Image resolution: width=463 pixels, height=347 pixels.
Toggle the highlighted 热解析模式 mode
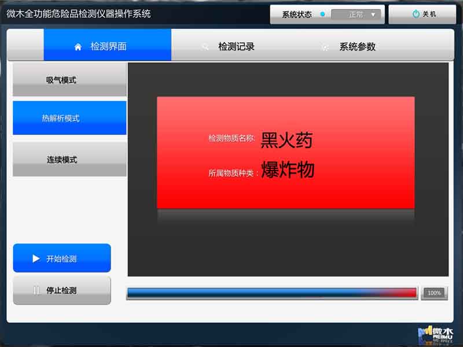pyautogui.click(x=69, y=118)
